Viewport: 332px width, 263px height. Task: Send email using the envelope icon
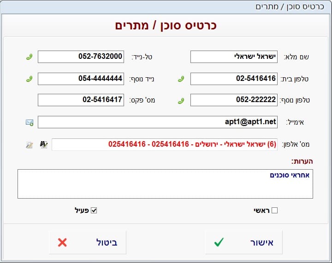[29, 122]
